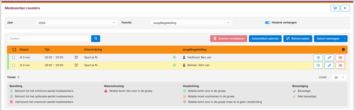This screenshot has width=355, height=110.
Task: Click group icon in Harthoud row
Action: point(76,57)
